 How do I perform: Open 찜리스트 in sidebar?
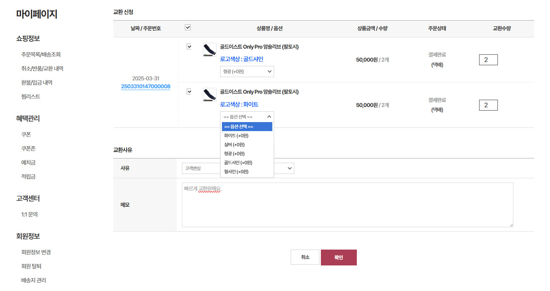click(31, 97)
